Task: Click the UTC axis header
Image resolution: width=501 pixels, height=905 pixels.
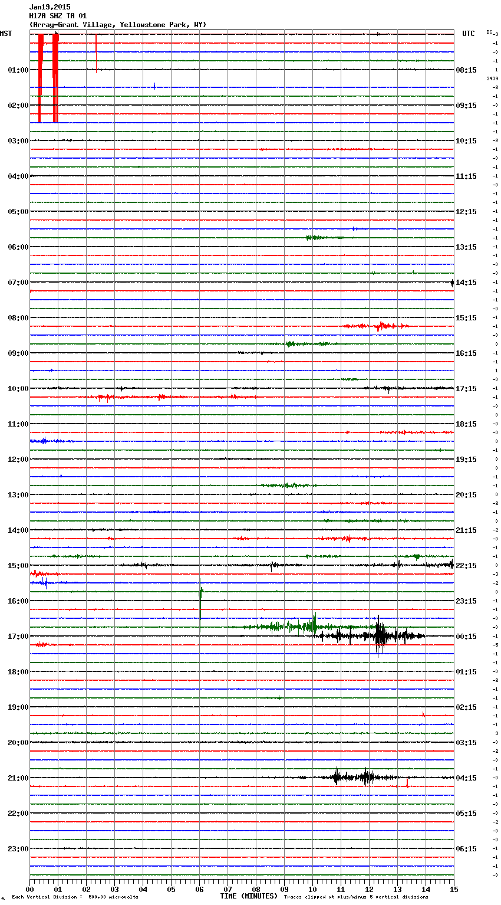Action: [468, 34]
